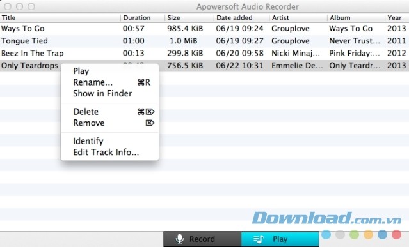Select the Tongue Tied track title
The width and height of the screenshot is (409, 247).
(24, 41)
